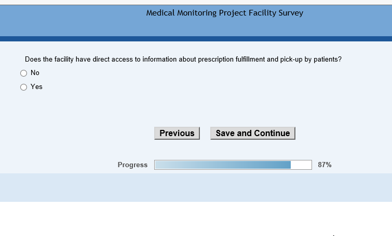The width and height of the screenshot is (392, 236).
Task: Click the word "Medical" in the header title
Action: [160, 13]
